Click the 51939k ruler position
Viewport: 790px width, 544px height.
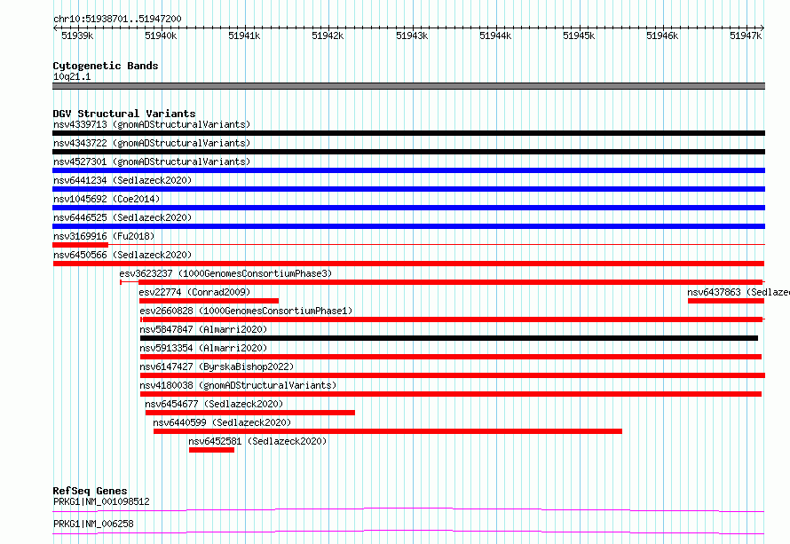[77, 35]
